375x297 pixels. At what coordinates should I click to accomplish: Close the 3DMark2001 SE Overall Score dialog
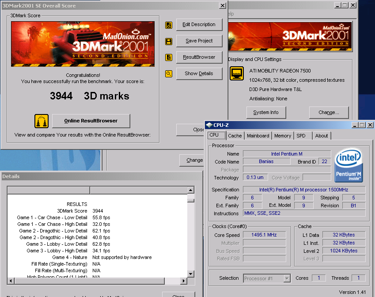click(223, 5)
